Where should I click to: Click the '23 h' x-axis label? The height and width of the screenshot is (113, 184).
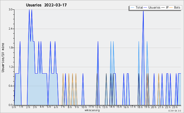pos(175,107)
